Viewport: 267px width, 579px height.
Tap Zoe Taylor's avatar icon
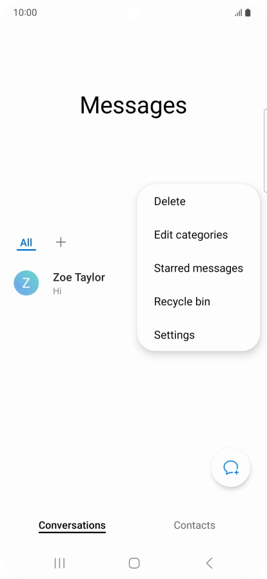[26, 283]
